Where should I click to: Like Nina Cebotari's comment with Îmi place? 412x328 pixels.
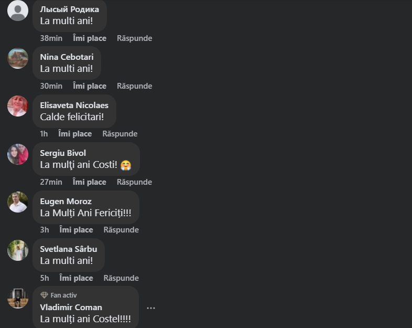[90, 86]
